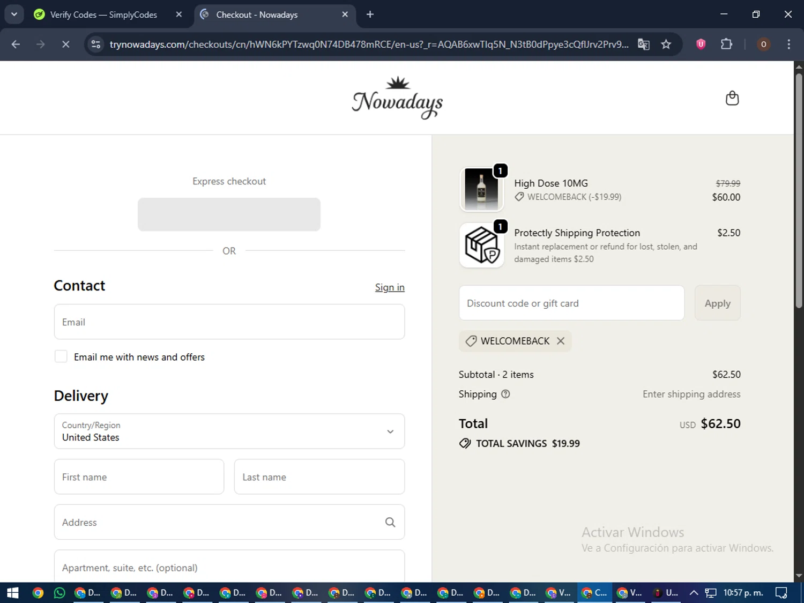This screenshot has width=804, height=603.
Task: Stop loading the page
Action: pos(65,44)
